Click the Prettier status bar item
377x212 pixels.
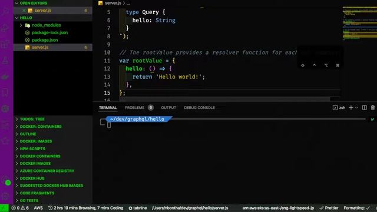(x=329, y=208)
